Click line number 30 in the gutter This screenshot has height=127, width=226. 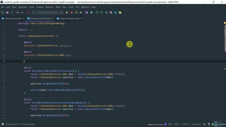coord(4,61)
